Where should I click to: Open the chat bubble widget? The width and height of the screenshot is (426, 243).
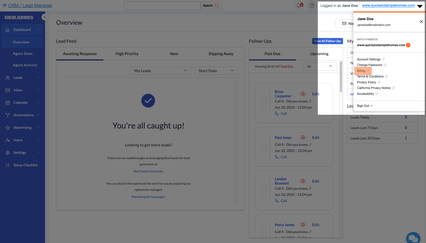point(413,238)
